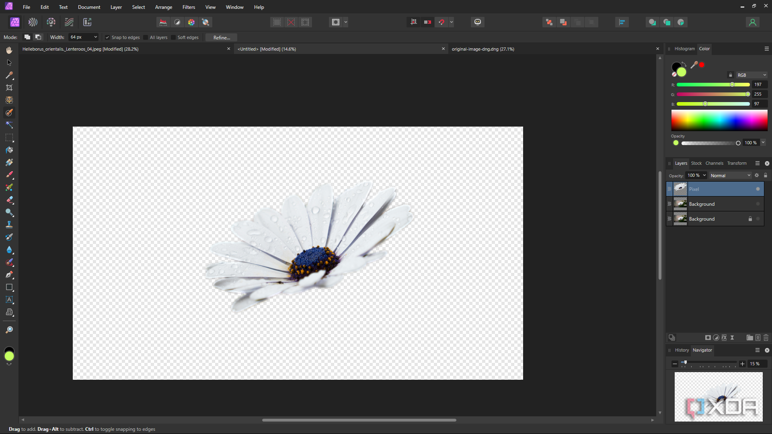Switch to the Export Persona

tap(87, 22)
